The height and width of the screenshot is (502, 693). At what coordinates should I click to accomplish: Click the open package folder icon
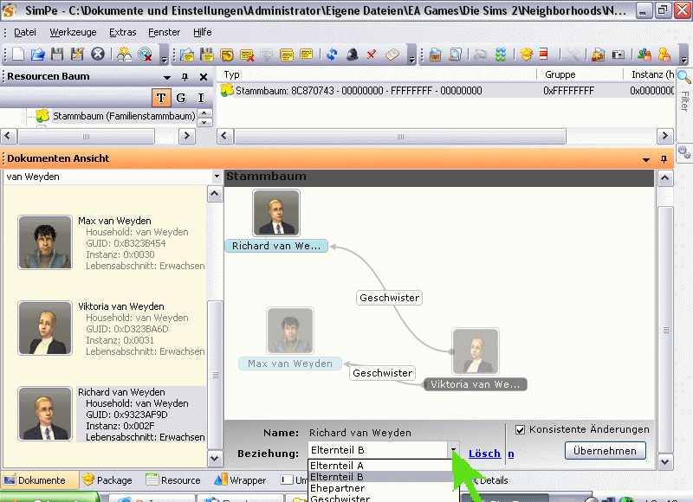[x=37, y=55]
